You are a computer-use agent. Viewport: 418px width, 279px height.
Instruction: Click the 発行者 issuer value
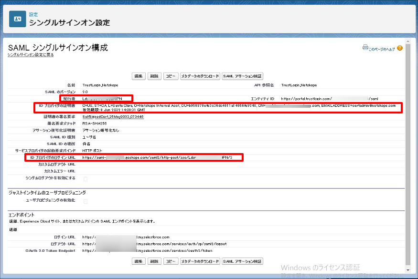102,99
